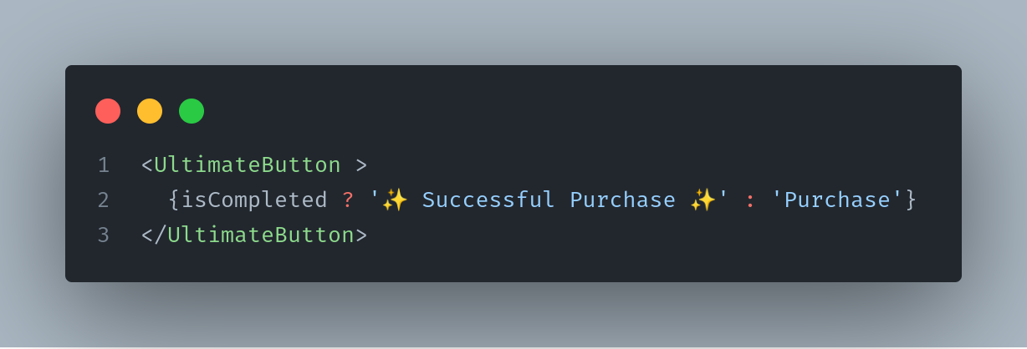
Task: Click the isCompleted variable
Action: [254, 200]
